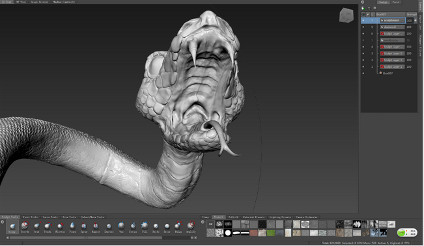Toggle visibility of Sculpt Layer at level 4
This screenshot has width=424, height=246.
(x=363, y=47)
